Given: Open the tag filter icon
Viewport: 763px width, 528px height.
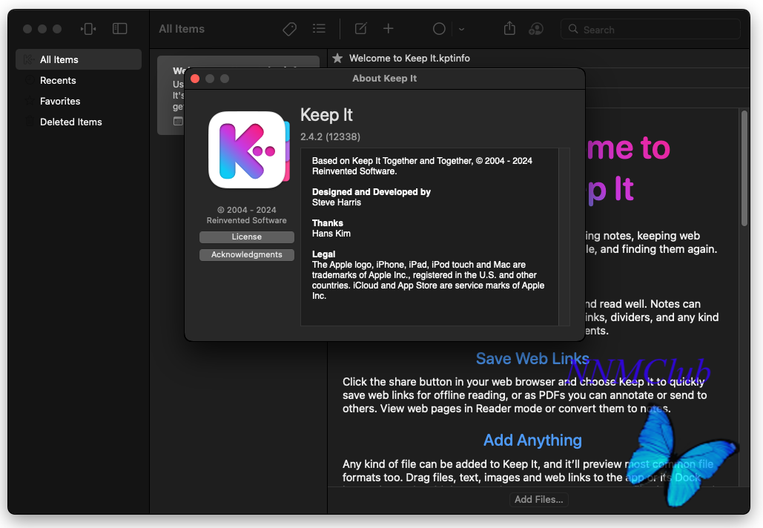Looking at the screenshot, I should click(289, 29).
